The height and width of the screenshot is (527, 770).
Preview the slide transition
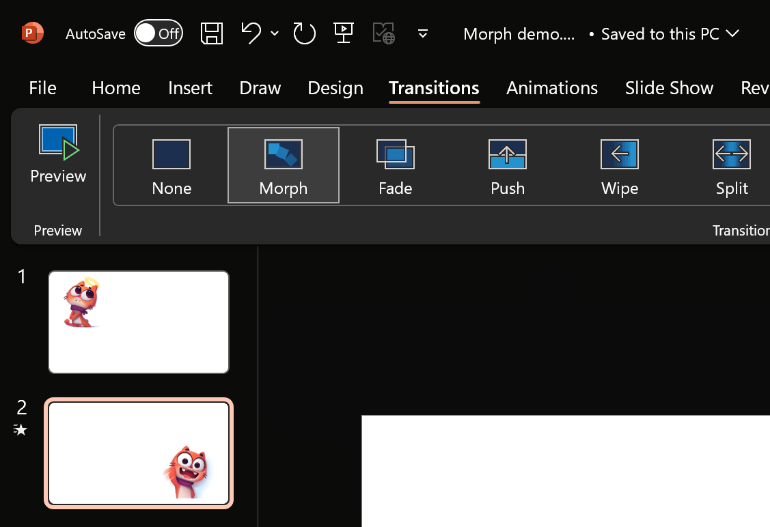(x=58, y=154)
